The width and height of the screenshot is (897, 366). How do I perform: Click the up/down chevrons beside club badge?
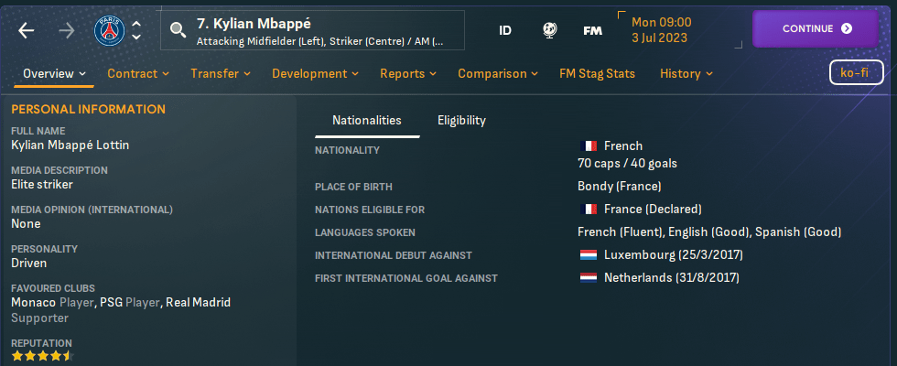pos(136,30)
